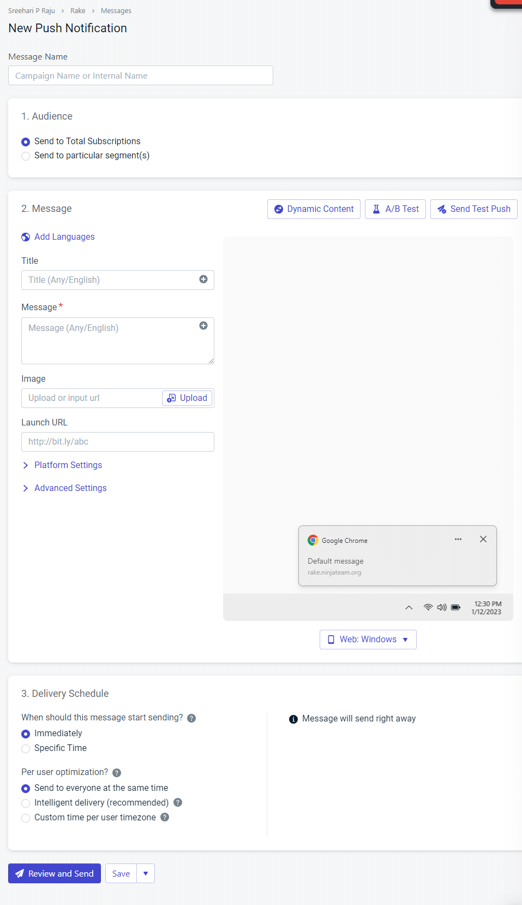Go to Rake in the breadcrumb
This screenshot has width=522, height=905.
(77, 11)
